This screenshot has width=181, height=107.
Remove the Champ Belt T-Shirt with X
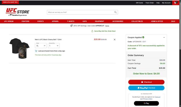114,40
